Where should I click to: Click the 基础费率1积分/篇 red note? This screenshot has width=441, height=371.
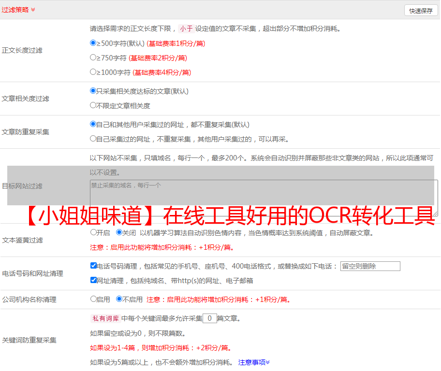(x=176, y=43)
